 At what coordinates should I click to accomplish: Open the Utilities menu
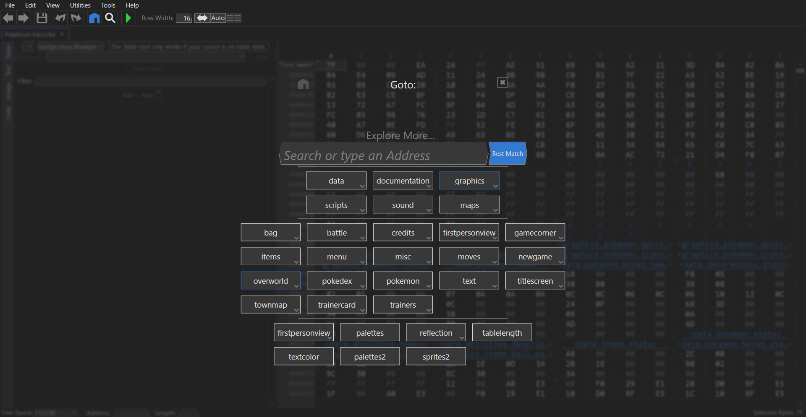[x=80, y=5]
